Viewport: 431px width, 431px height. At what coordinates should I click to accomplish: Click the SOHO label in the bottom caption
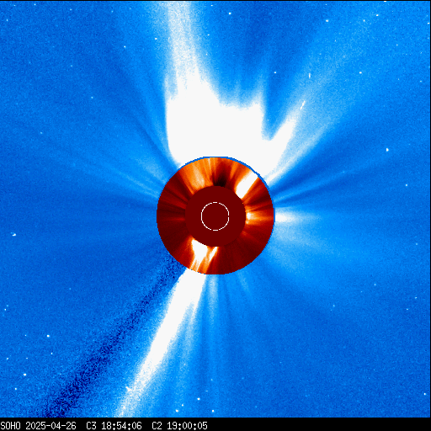pos(10,426)
